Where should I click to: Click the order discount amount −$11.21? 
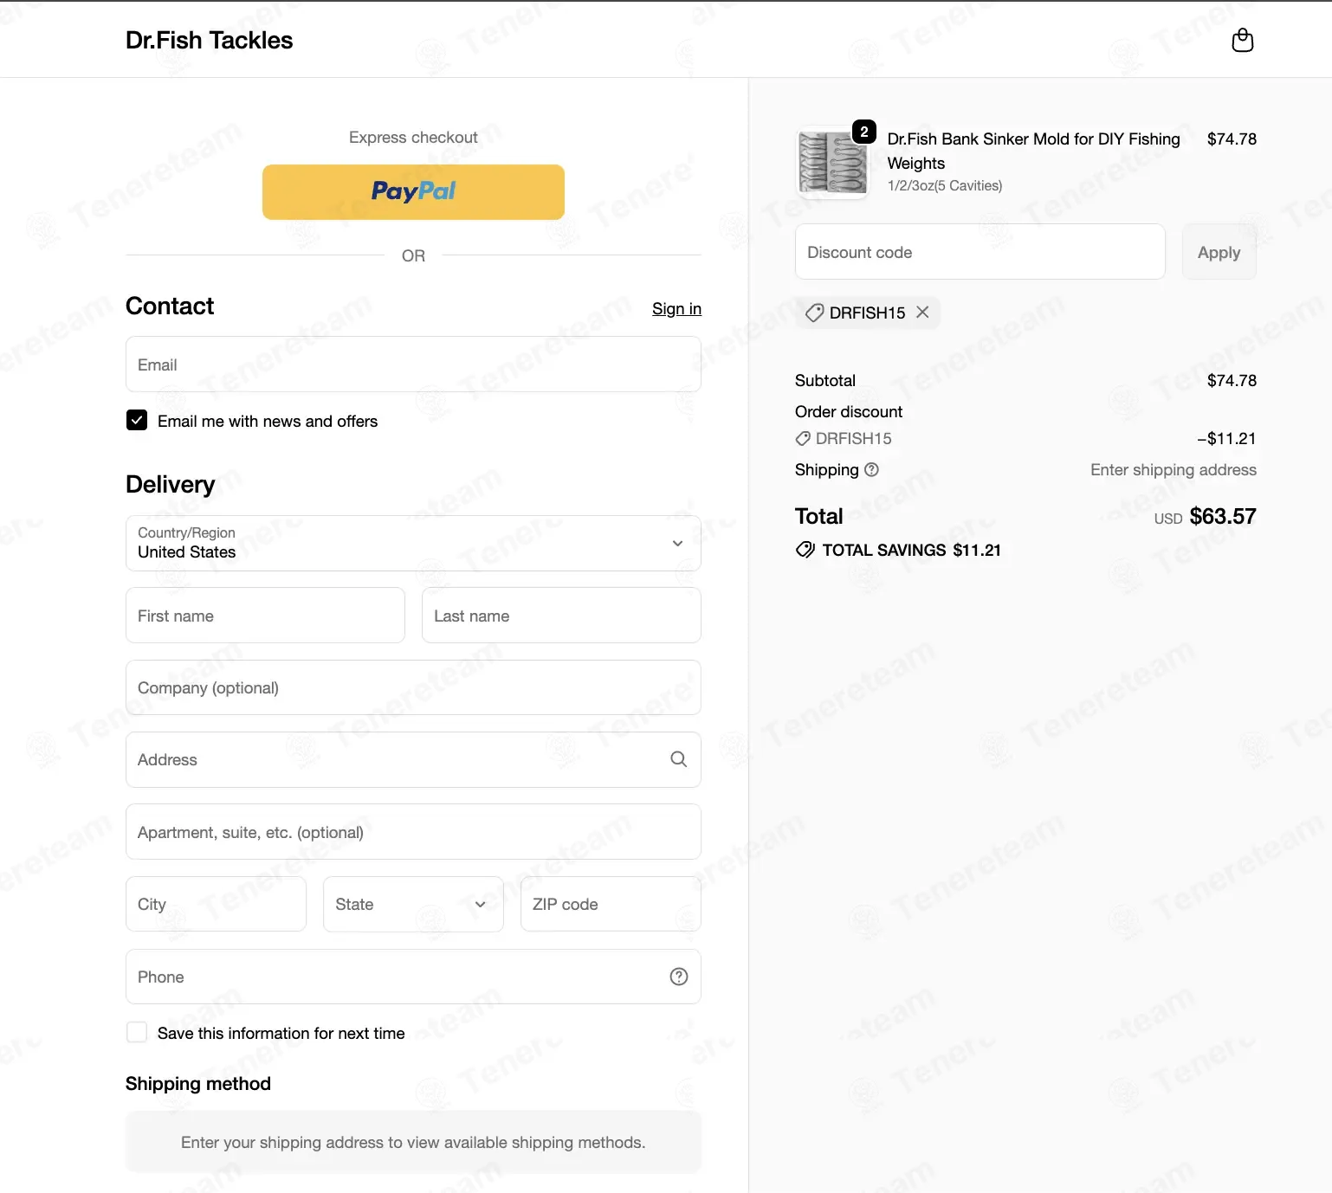coord(1226,438)
